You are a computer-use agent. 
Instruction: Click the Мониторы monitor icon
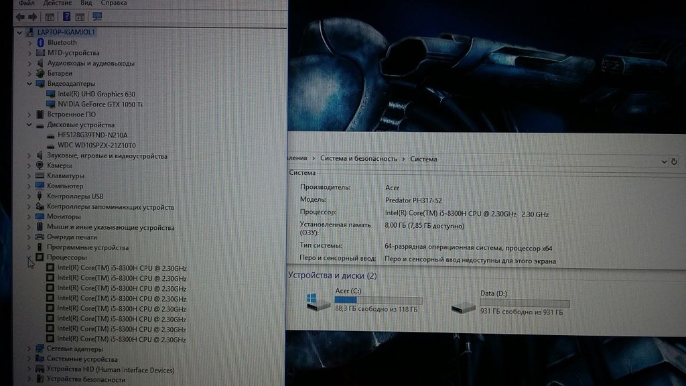point(40,216)
